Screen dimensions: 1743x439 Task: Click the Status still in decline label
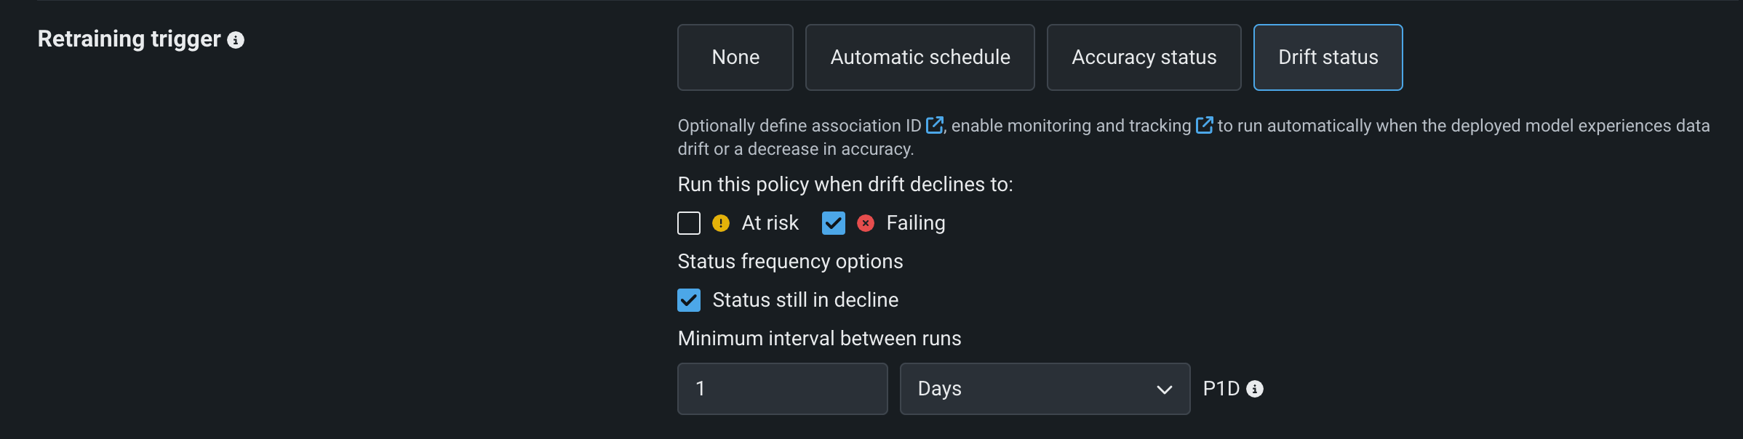(805, 300)
